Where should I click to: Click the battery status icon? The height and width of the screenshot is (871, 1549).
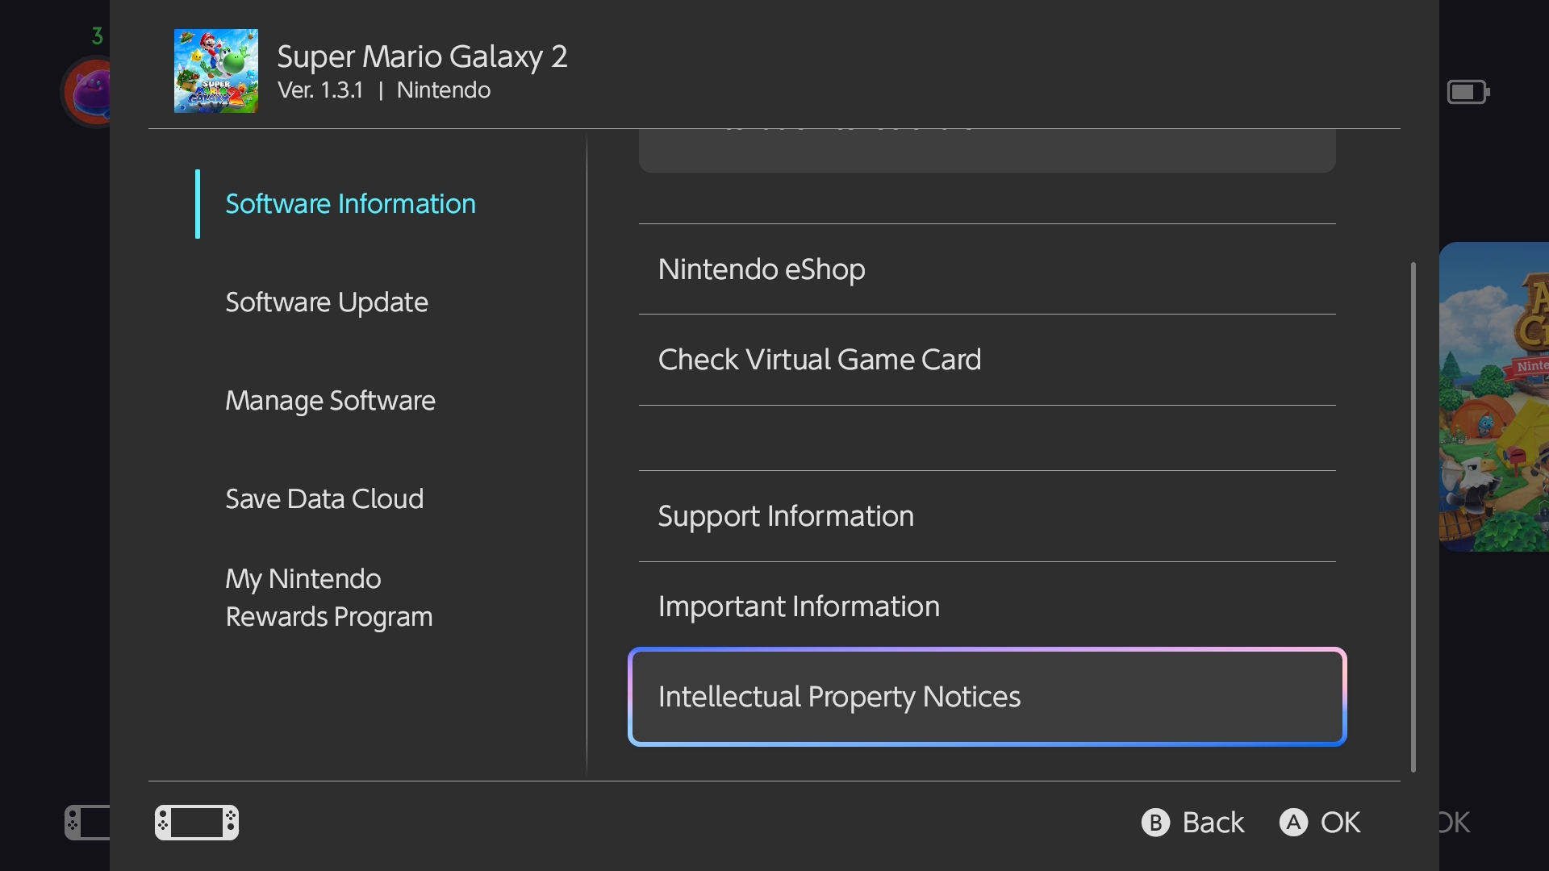click(x=1468, y=92)
